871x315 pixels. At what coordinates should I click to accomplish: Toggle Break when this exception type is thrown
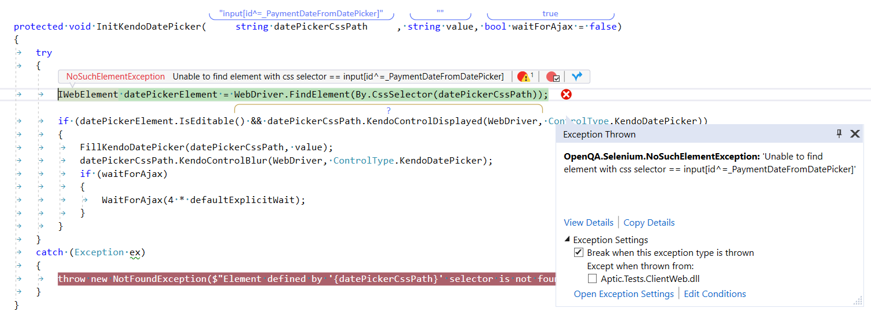[579, 252]
